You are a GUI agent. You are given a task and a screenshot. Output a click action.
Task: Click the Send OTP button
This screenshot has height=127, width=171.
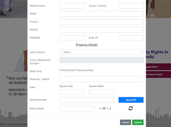[x=131, y=100]
